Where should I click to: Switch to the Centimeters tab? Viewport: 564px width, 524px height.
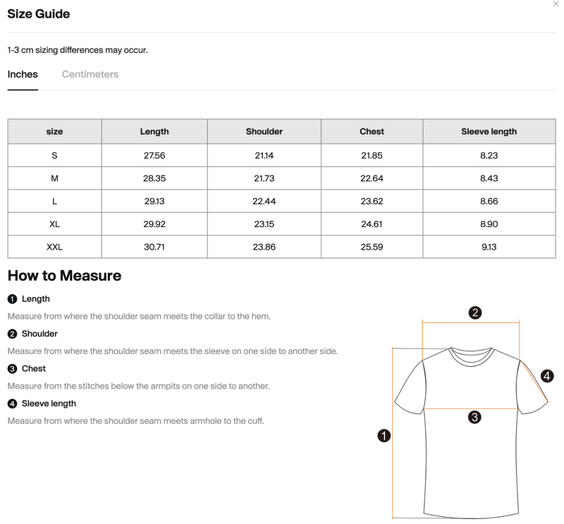[x=90, y=74]
